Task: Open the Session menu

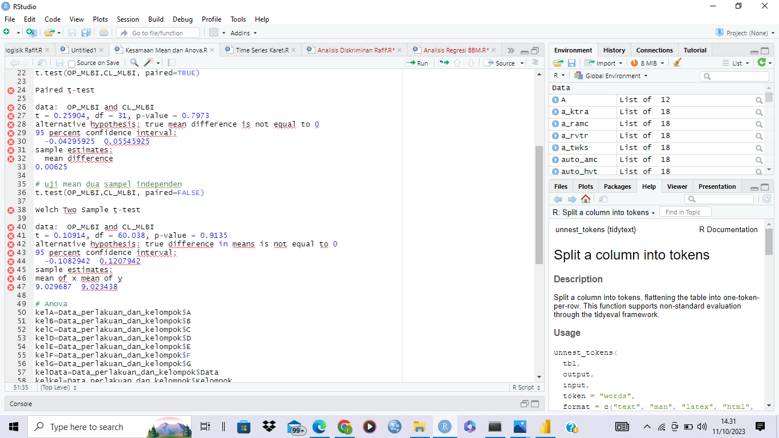Action: click(128, 19)
